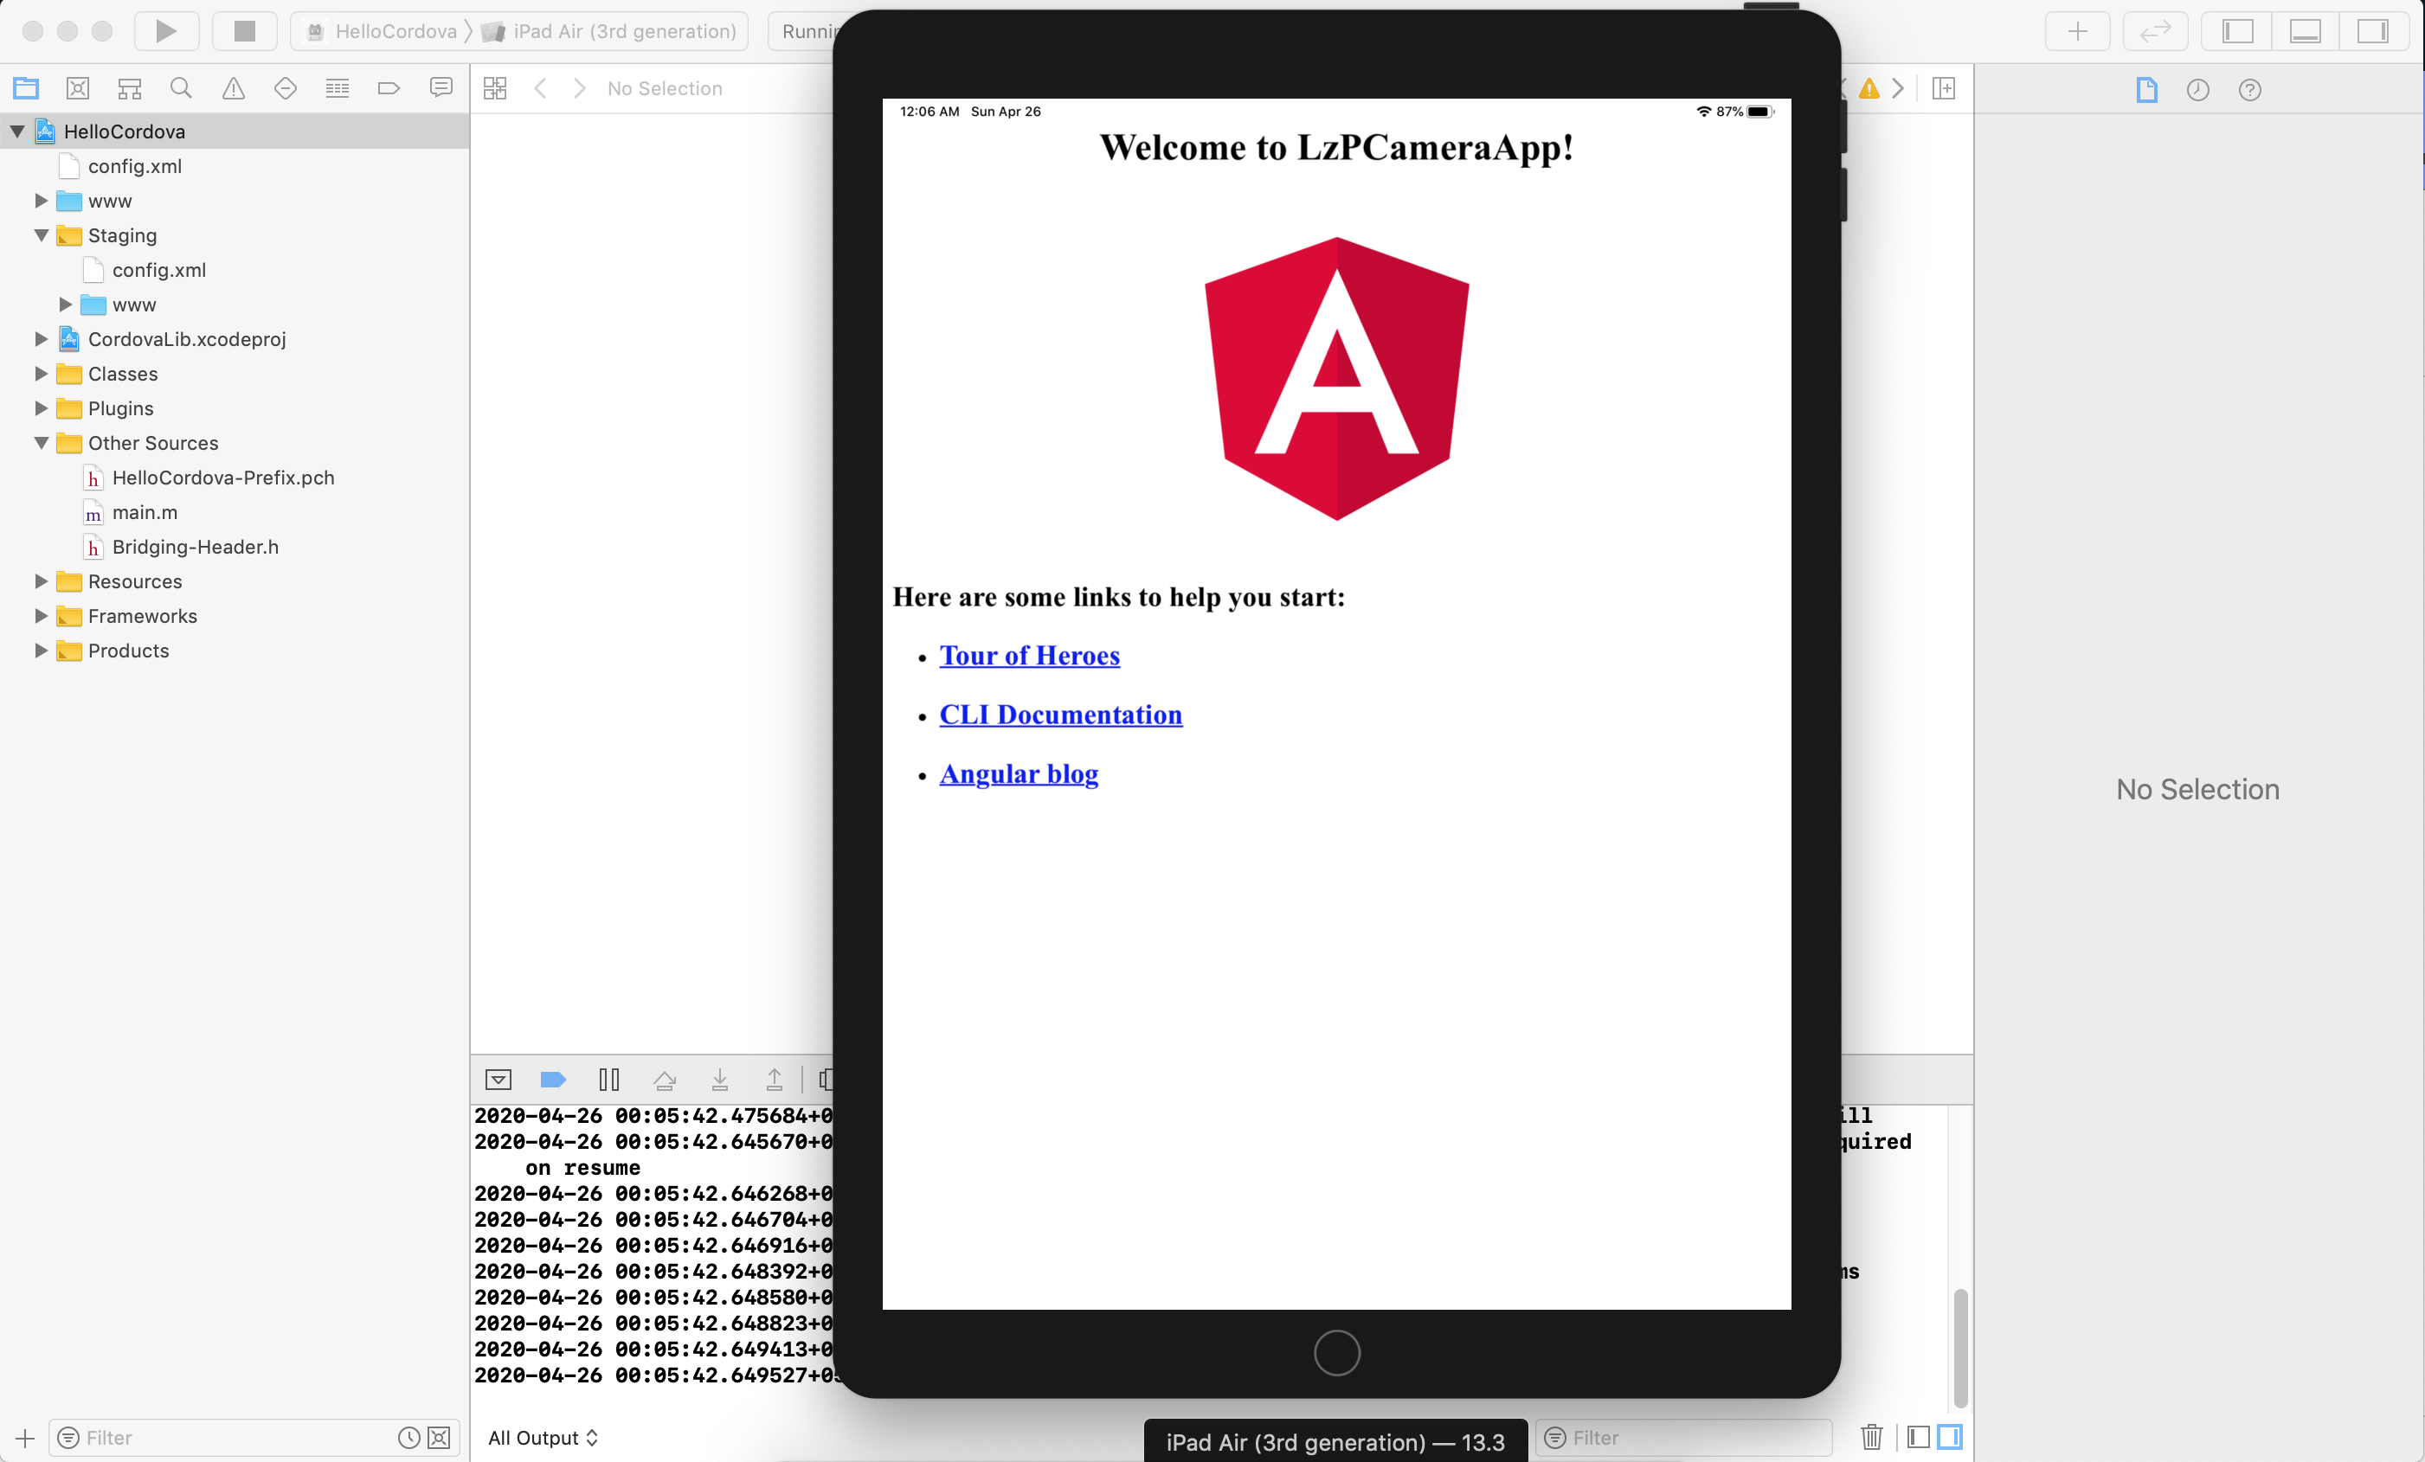Select HelloCordova-Prefix.pch file
Image resolution: width=2425 pixels, height=1462 pixels.
[x=223, y=478]
